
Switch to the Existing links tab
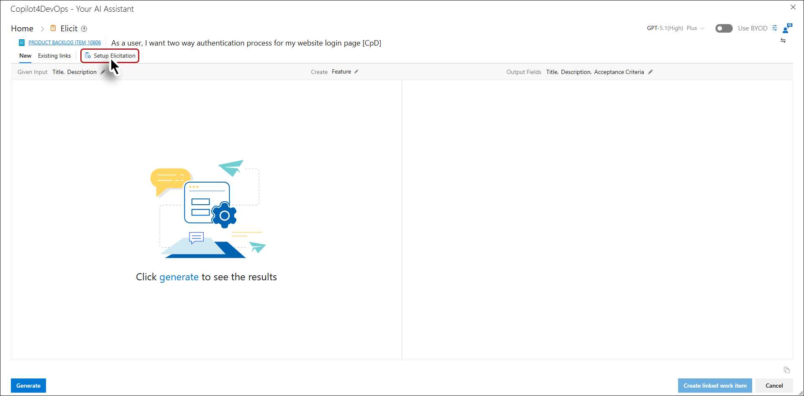(54, 56)
